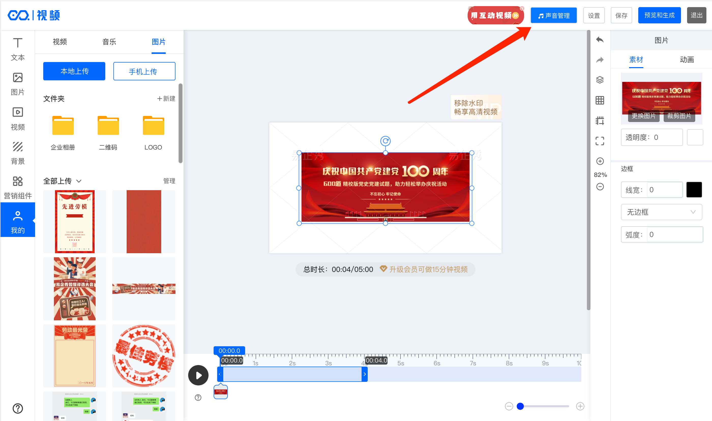Select the 先进劳模 poster thumbnail

[74, 222]
